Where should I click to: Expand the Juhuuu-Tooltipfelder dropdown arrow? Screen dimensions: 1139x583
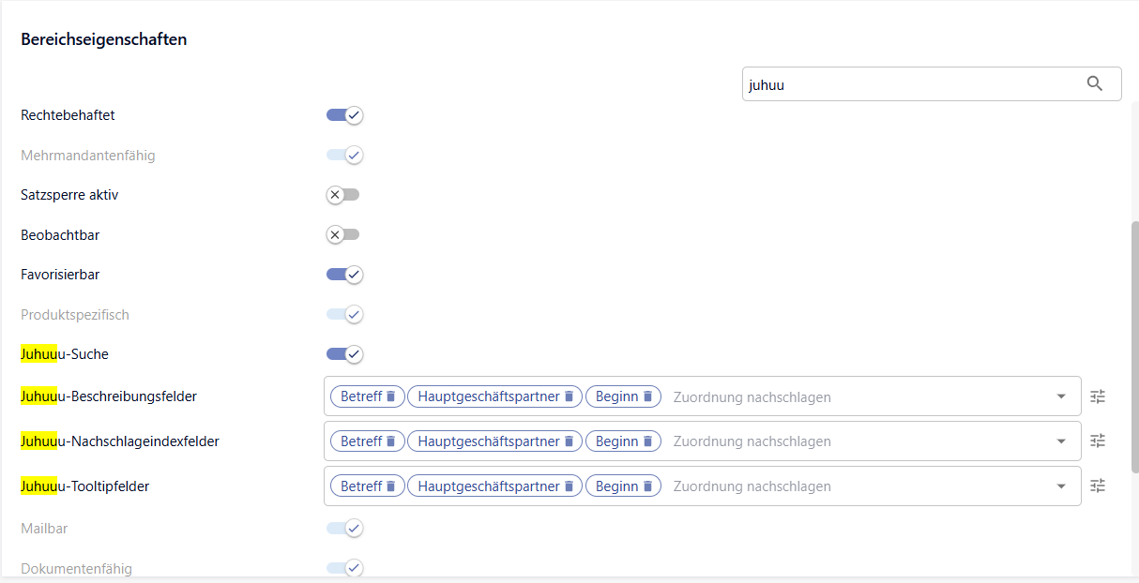(x=1061, y=486)
